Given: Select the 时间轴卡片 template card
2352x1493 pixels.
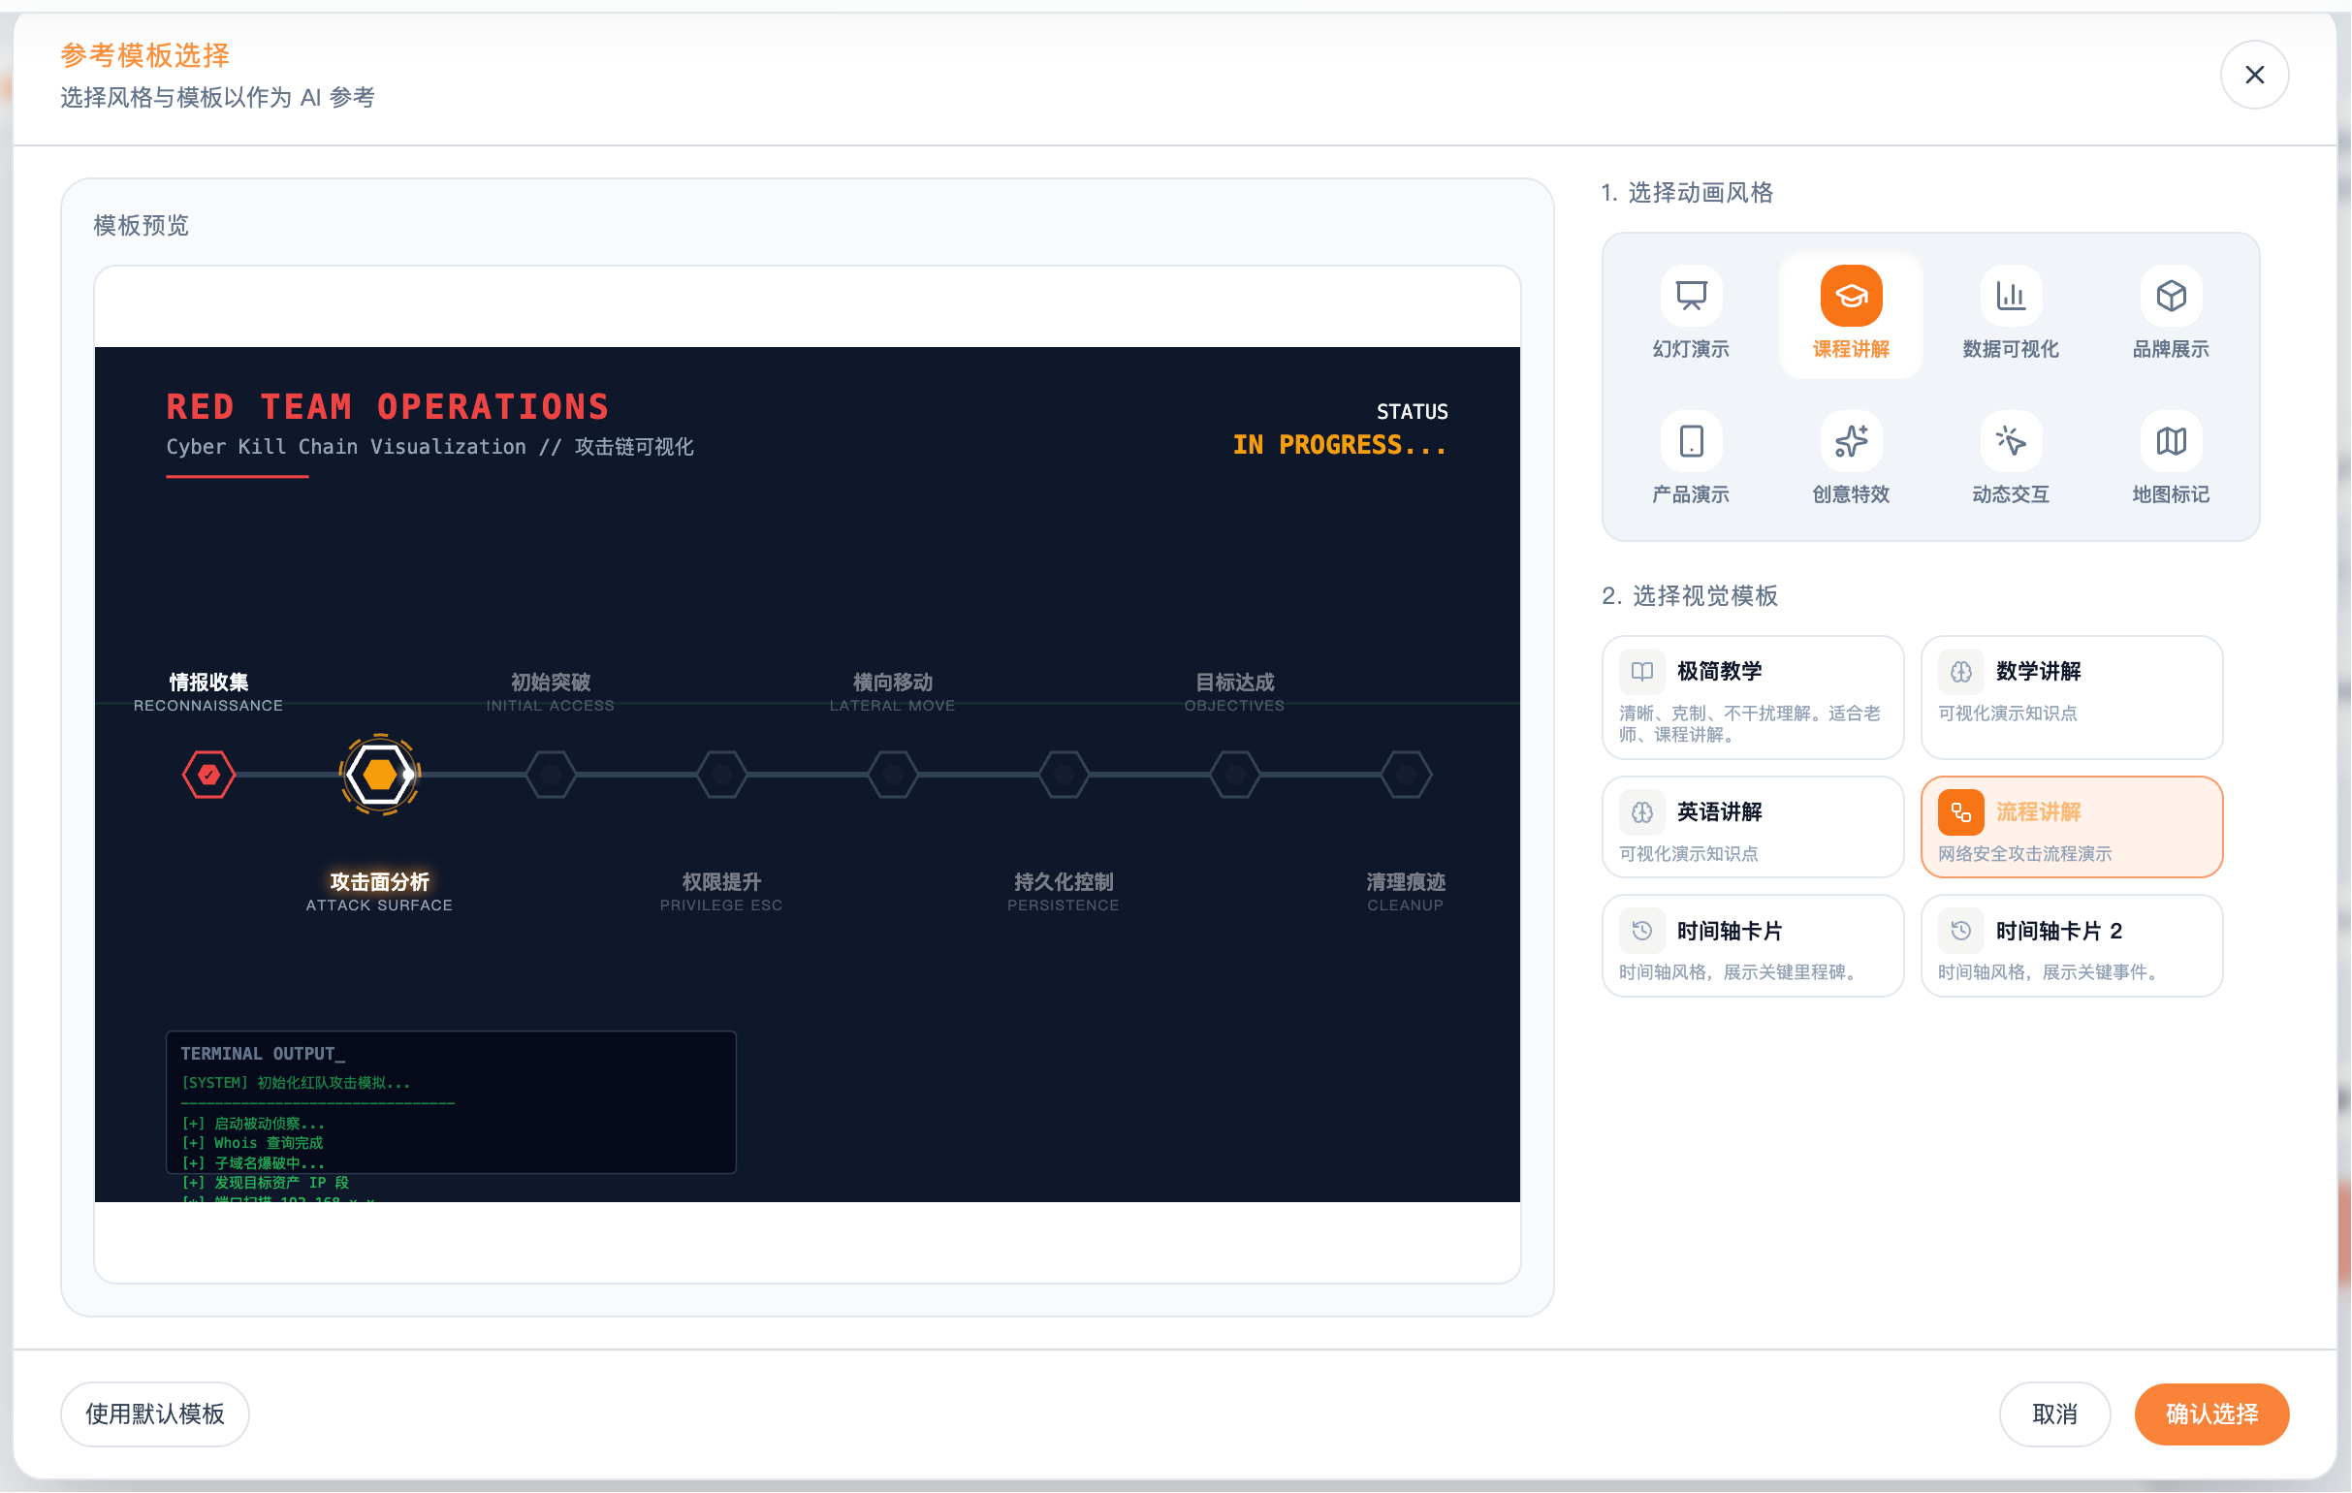Looking at the screenshot, I should tap(1752, 946).
